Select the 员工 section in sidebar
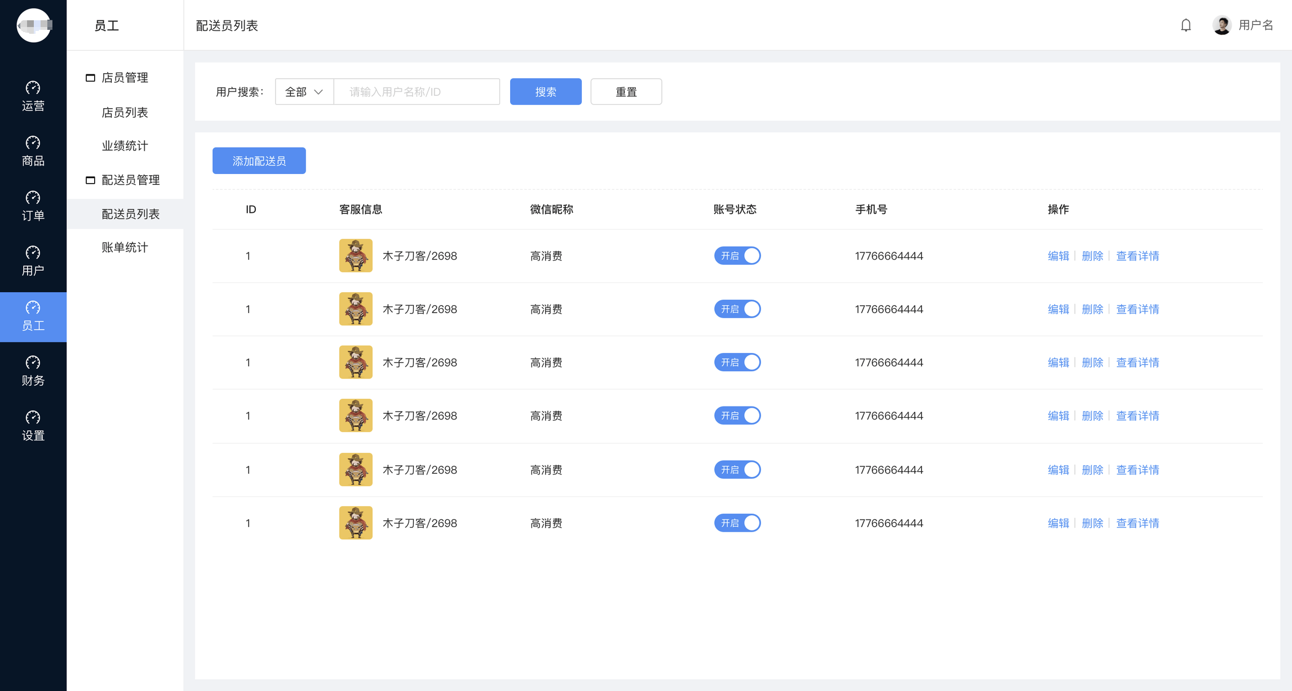 (33, 316)
